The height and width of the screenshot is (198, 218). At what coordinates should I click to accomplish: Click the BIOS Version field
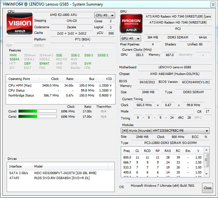coord(196,82)
